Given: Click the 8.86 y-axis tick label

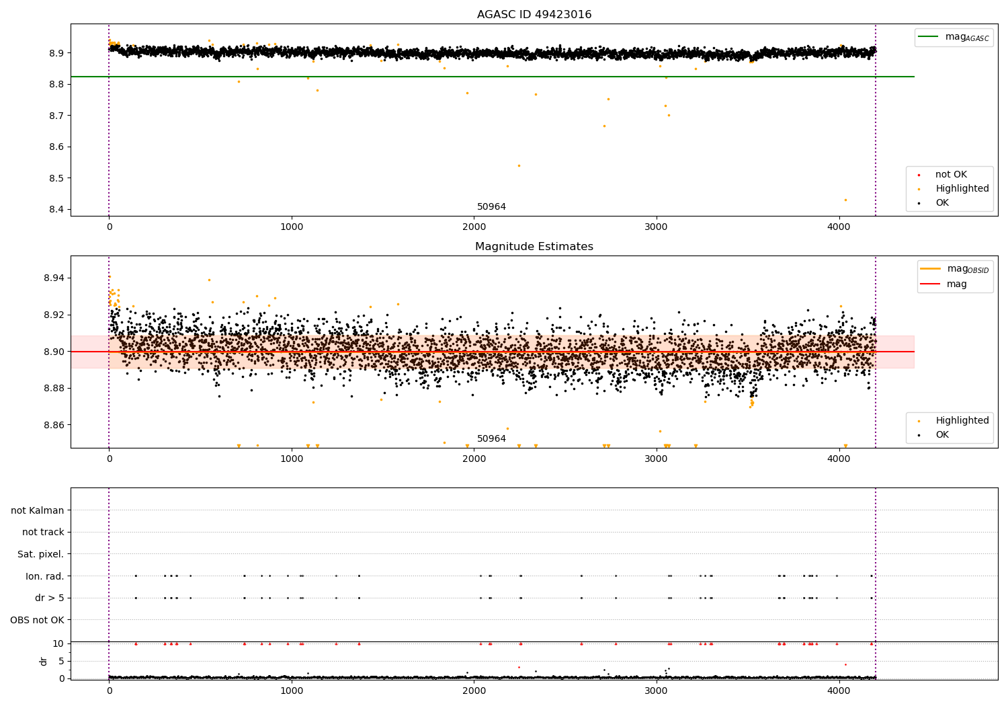Looking at the screenshot, I should coord(55,425).
